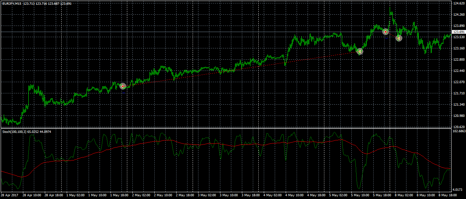This screenshot has height=199, width=466.
Task: Click the 5 May 02:00 time label
Action: pyautogui.click(x=338, y=196)
